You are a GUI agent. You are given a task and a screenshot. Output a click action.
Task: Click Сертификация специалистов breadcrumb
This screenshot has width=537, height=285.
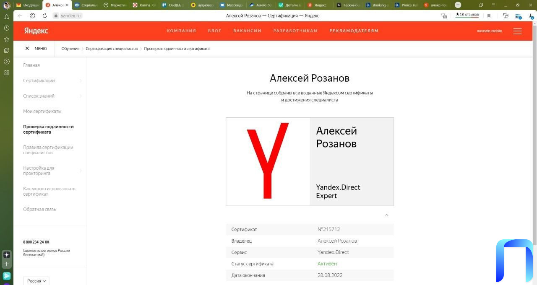(112, 49)
